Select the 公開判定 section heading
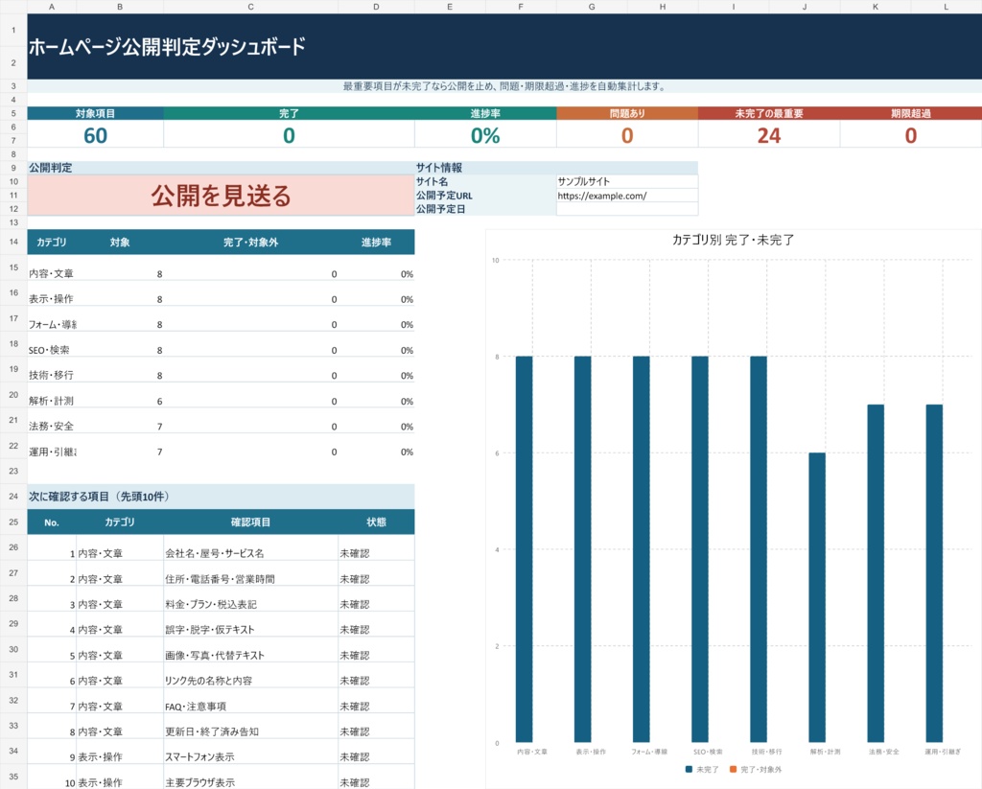Viewport: 982px width, 789px height. pos(50,168)
